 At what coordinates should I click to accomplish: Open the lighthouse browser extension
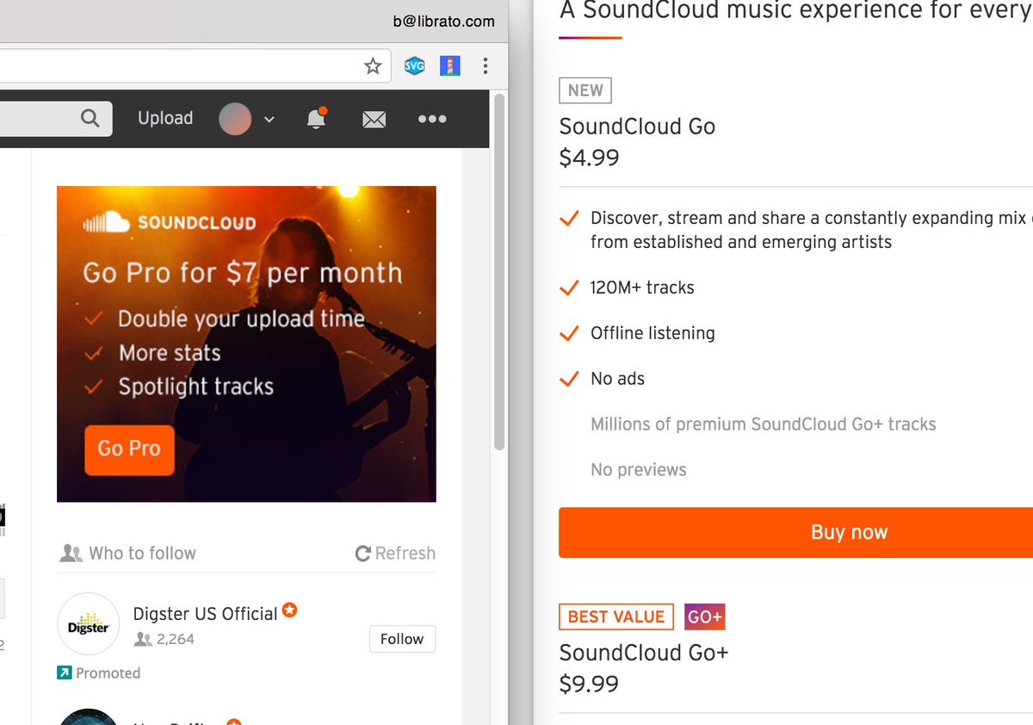pos(450,66)
